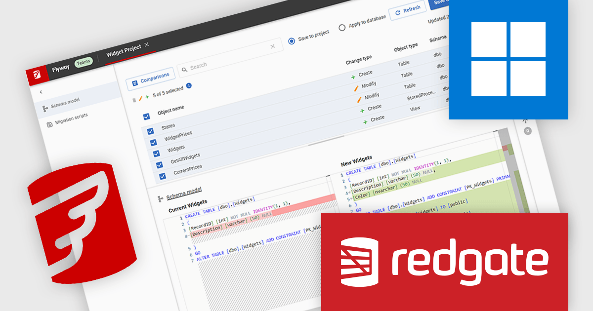Open Migration scripts in the sidebar
The image size is (593, 311).
tap(71, 118)
